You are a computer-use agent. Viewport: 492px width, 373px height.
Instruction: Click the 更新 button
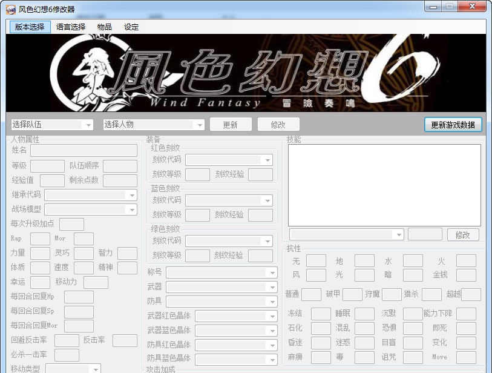(231, 125)
